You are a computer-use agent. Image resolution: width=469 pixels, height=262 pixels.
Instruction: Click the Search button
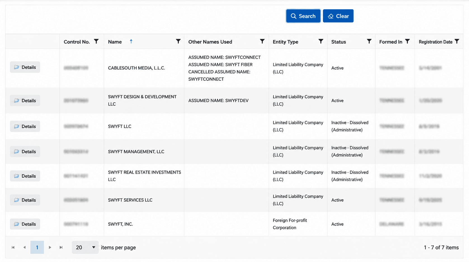coord(303,16)
